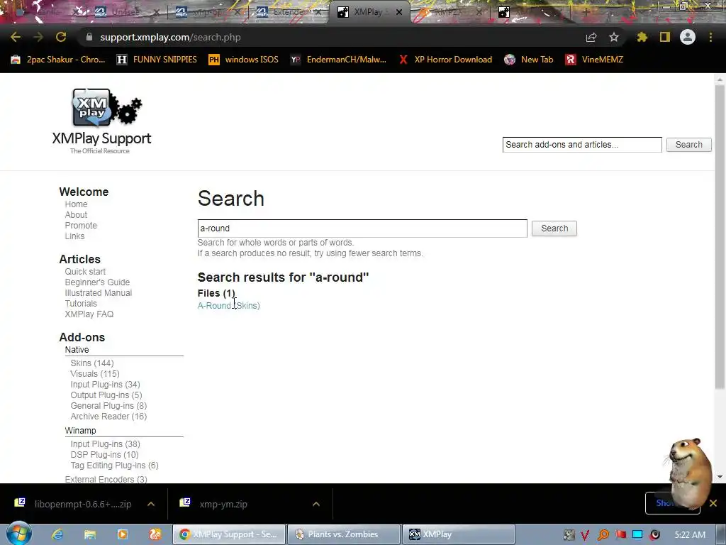Open the VineMEMZ bookmark
Image resolution: width=726 pixels, height=545 pixels.
594,60
